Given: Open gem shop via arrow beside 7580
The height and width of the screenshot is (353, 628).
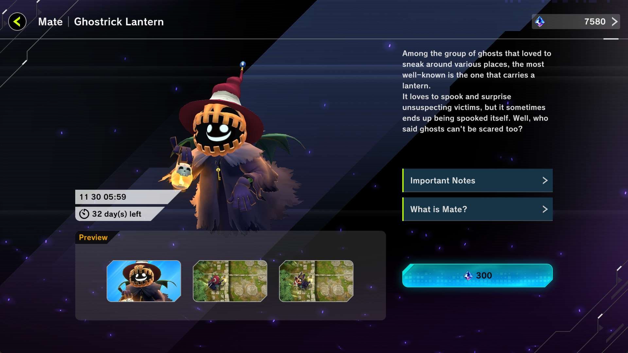Looking at the screenshot, I should coord(615,22).
